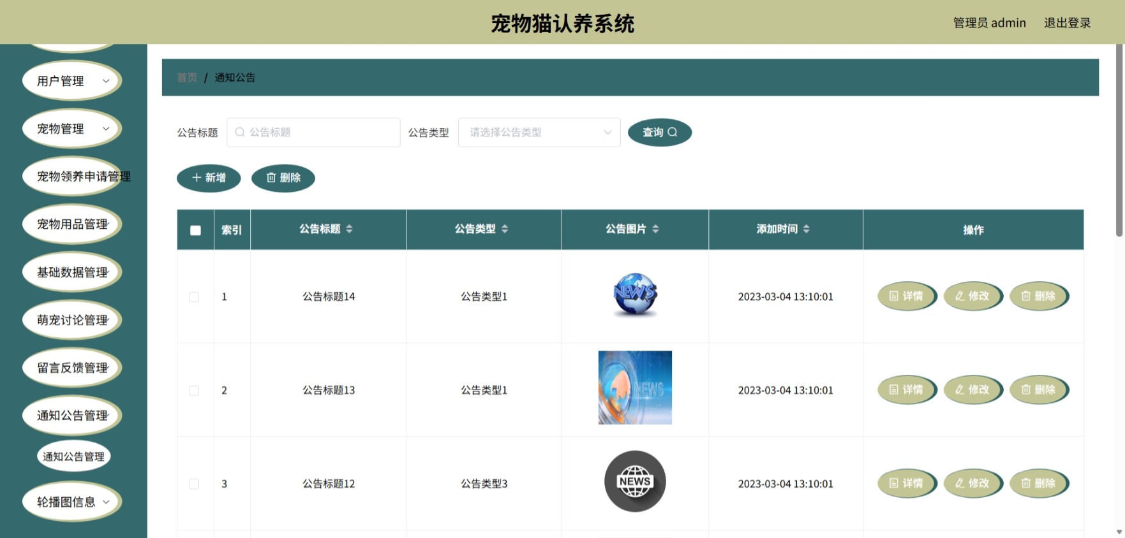Click the 新增 add button
1125x538 pixels.
(209, 178)
